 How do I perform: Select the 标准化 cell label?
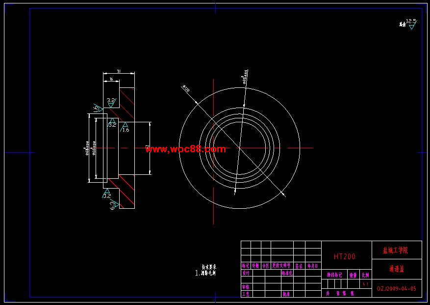coord(287,273)
